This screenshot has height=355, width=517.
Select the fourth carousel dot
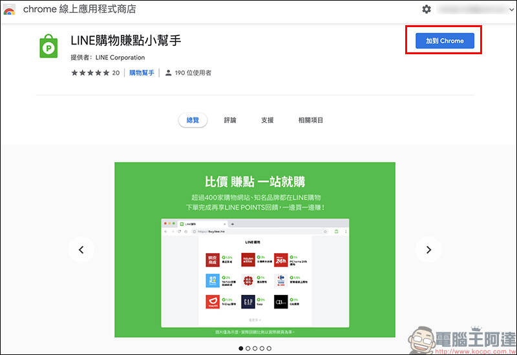262,348
